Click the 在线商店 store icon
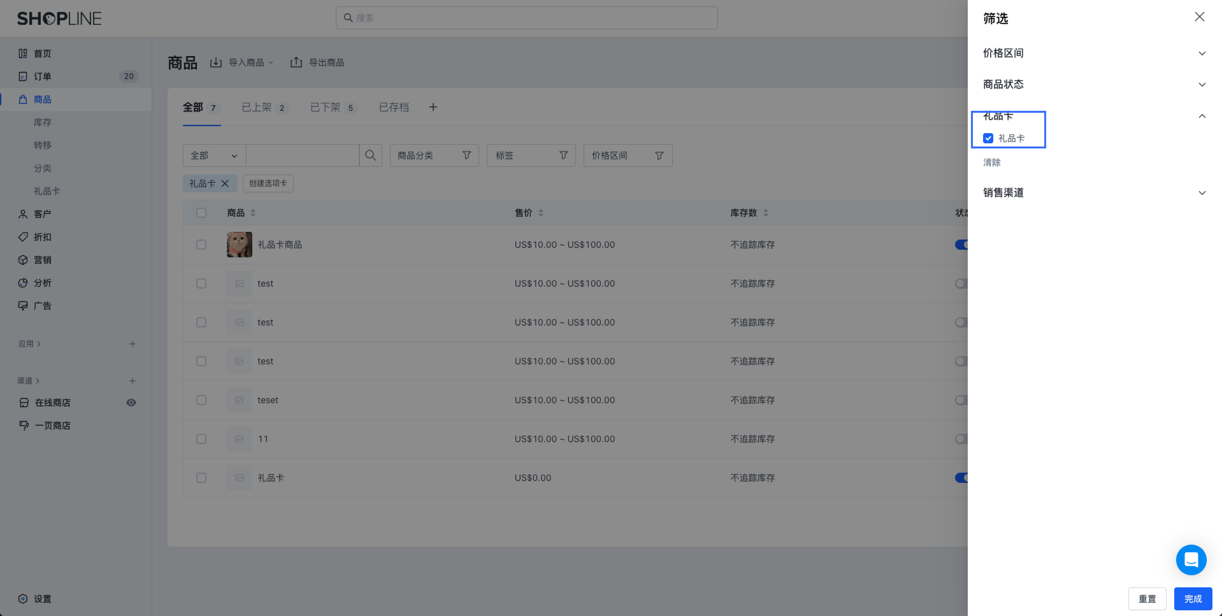 coord(24,403)
